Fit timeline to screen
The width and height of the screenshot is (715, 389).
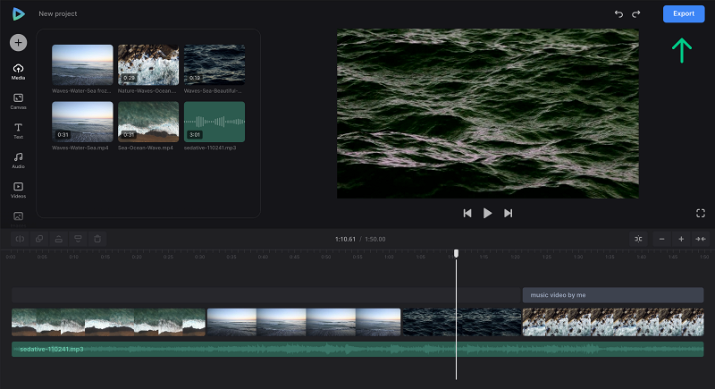point(701,239)
